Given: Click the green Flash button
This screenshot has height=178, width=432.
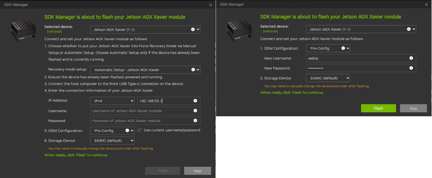Looking at the screenshot, I should 379,108.
